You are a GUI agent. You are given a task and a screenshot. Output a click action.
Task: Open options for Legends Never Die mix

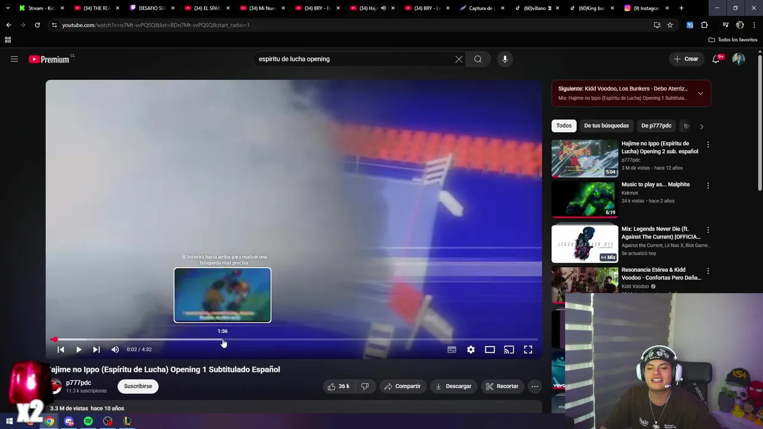coord(708,230)
